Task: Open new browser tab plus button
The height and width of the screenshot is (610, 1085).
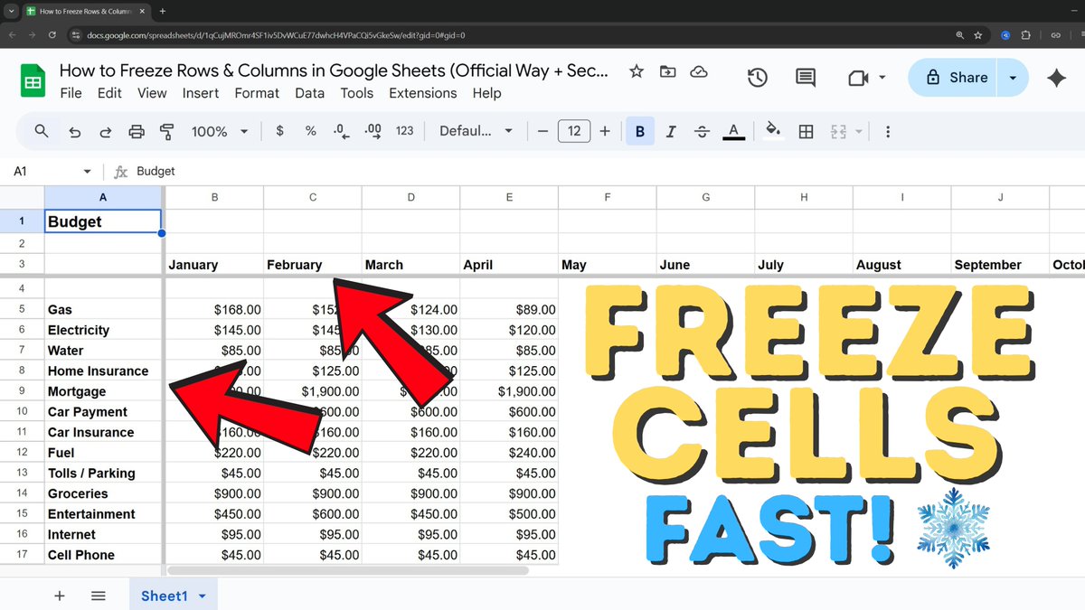Action: coord(163,11)
